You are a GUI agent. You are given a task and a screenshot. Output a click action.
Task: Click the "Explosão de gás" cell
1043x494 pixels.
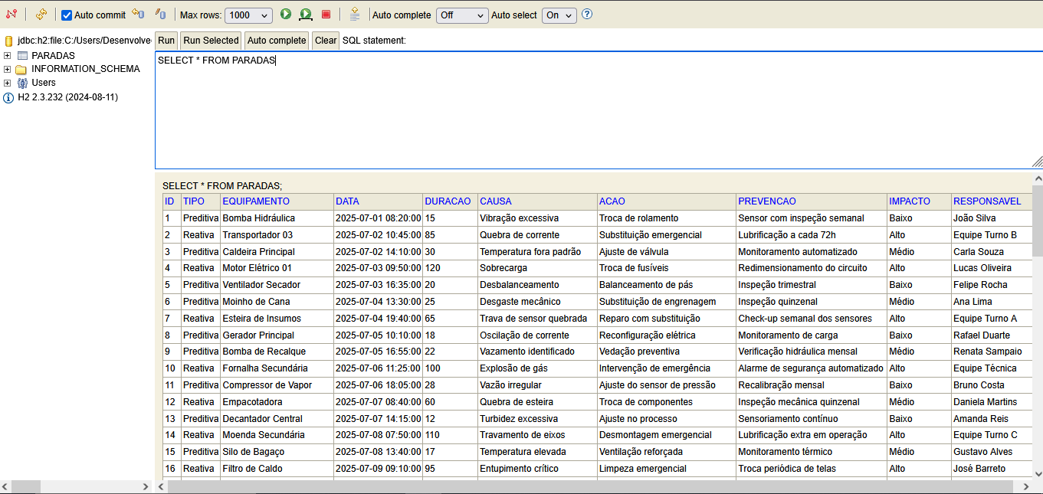pos(537,368)
